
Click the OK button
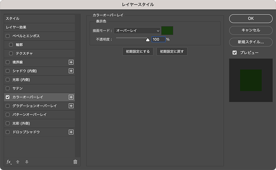click(251, 19)
